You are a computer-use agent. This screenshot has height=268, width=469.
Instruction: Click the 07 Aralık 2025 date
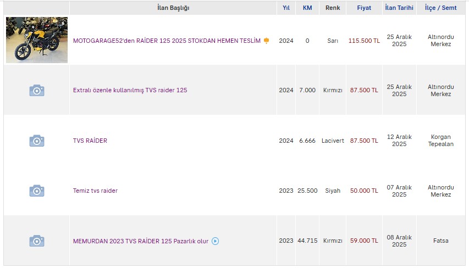pyautogui.click(x=399, y=191)
